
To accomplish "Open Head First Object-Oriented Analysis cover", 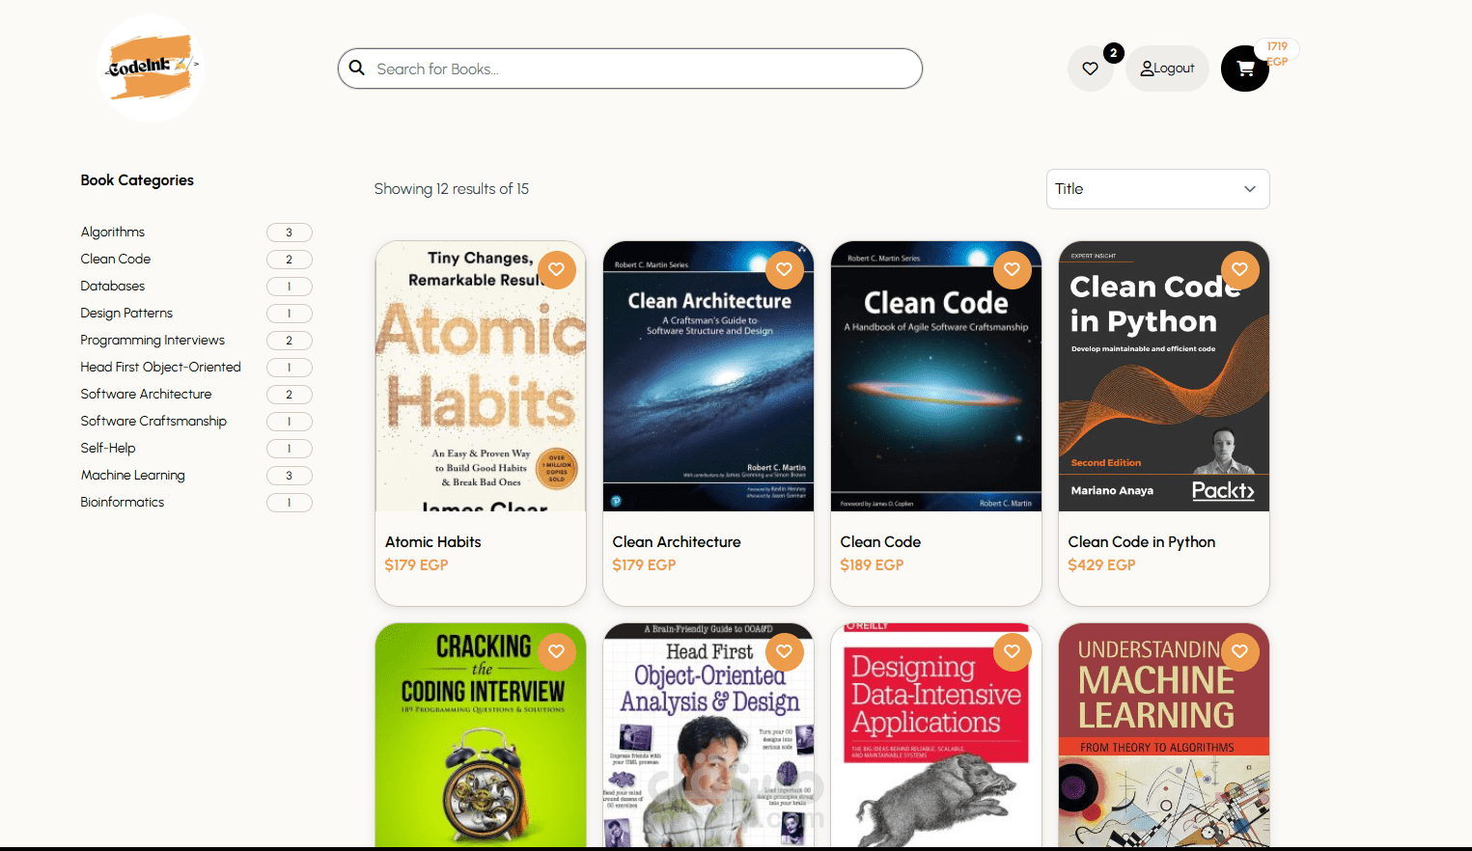I will (708, 735).
